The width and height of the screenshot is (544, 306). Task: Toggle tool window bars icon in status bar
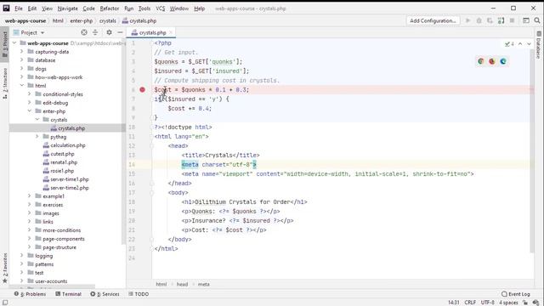[5, 303]
